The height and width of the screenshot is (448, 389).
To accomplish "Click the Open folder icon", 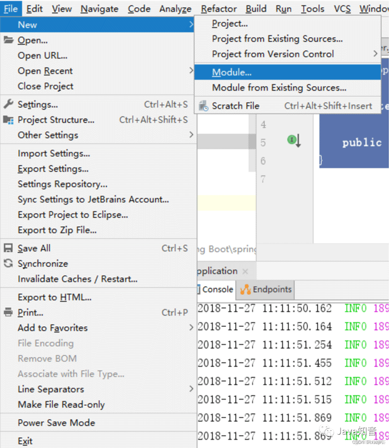I will [8, 40].
